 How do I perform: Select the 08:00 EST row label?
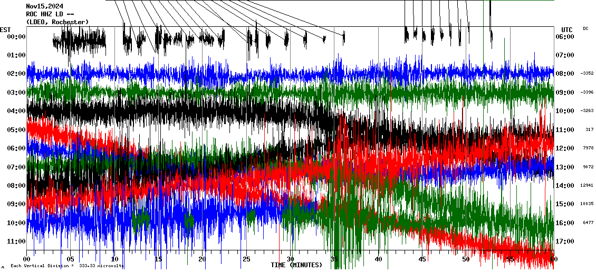(16, 186)
